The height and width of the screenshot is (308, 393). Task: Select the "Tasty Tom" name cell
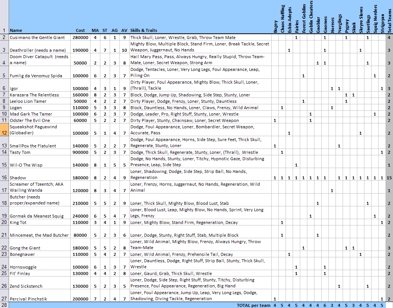(39, 152)
